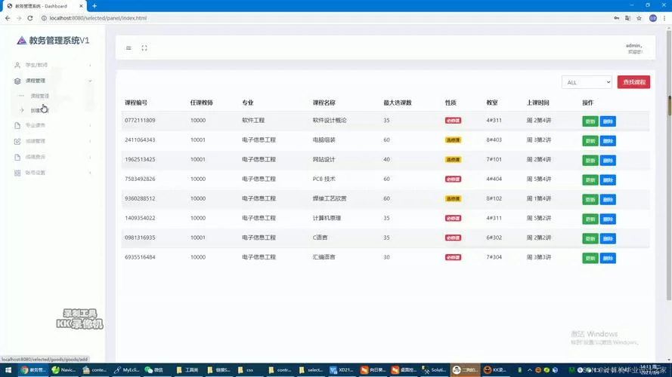The image size is (672, 377).
Task: Click the admin user label
Action: point(634,45)
